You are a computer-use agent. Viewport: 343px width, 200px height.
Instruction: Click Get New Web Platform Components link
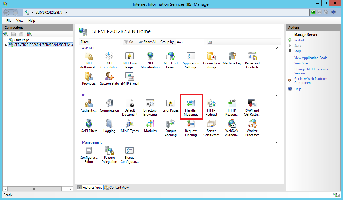311,81
